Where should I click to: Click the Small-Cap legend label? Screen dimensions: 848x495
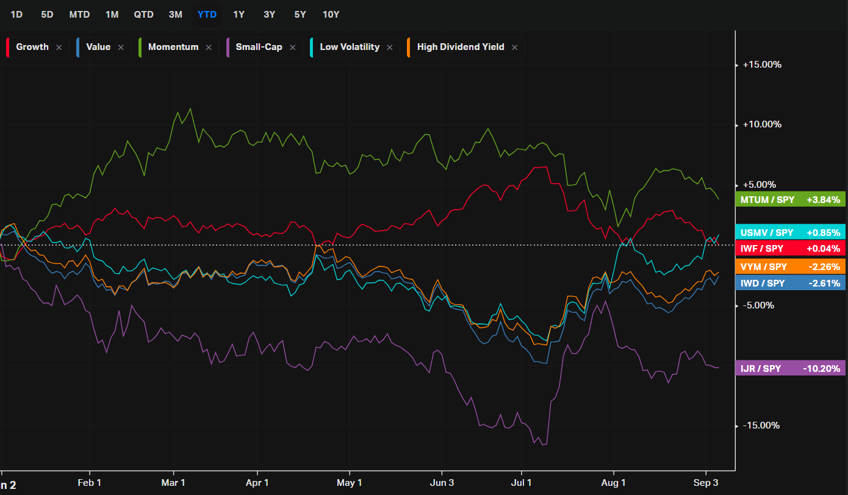coord(259,47)
